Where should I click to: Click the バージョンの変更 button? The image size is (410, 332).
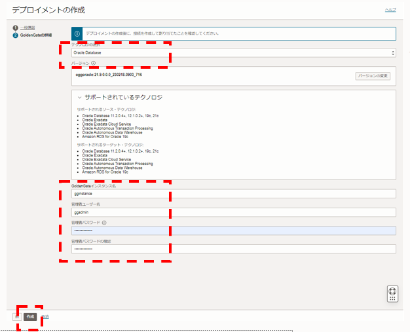coord(373,76)
